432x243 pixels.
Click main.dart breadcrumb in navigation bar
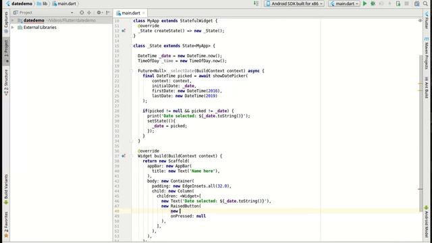click(64, 3)
